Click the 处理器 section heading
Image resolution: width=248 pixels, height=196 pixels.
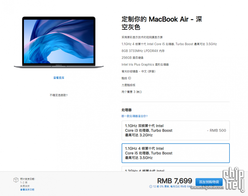click(127, 110)
